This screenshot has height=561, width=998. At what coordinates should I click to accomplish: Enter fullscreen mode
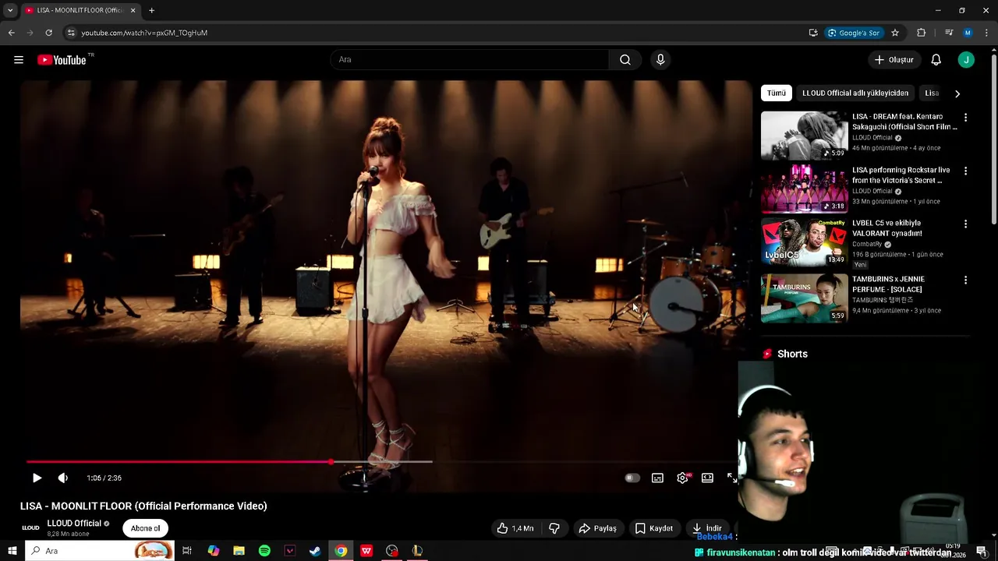pos(732,478)
